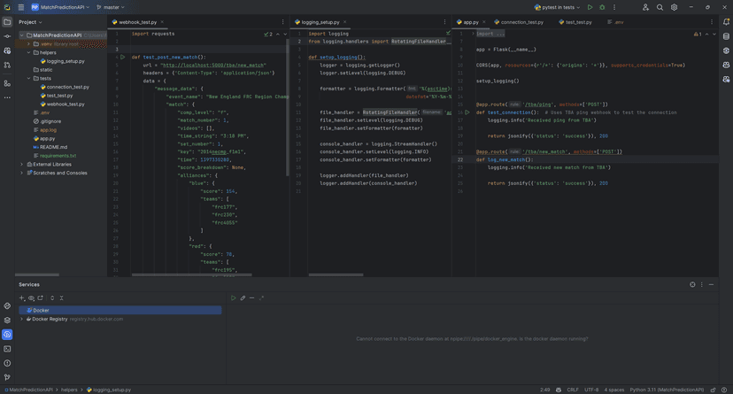Screen dimensions: 733x394
Task: Open Commit tool window in left sidebar
Action: (7, 36)
